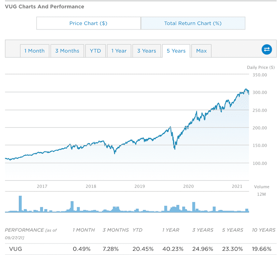This screenshot has width=280, height=255.
Task: Switch to the Total Return Chart (%) tab
Action: tap(193, 23)
